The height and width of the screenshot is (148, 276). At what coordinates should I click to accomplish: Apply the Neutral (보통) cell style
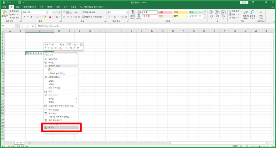point(180,12)
